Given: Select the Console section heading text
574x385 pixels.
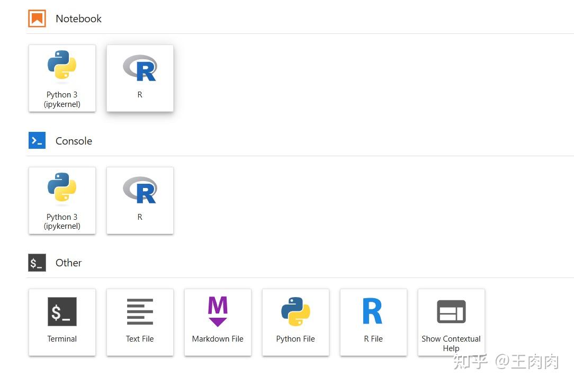Looking at the screenshot, I should click(74, 141).
